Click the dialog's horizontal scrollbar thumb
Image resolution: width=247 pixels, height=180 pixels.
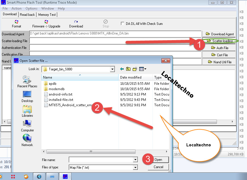91,151
